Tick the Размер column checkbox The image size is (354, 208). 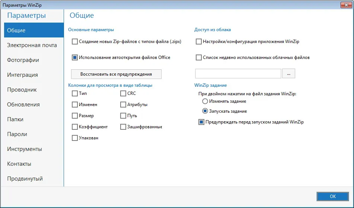tap(75, 116)
